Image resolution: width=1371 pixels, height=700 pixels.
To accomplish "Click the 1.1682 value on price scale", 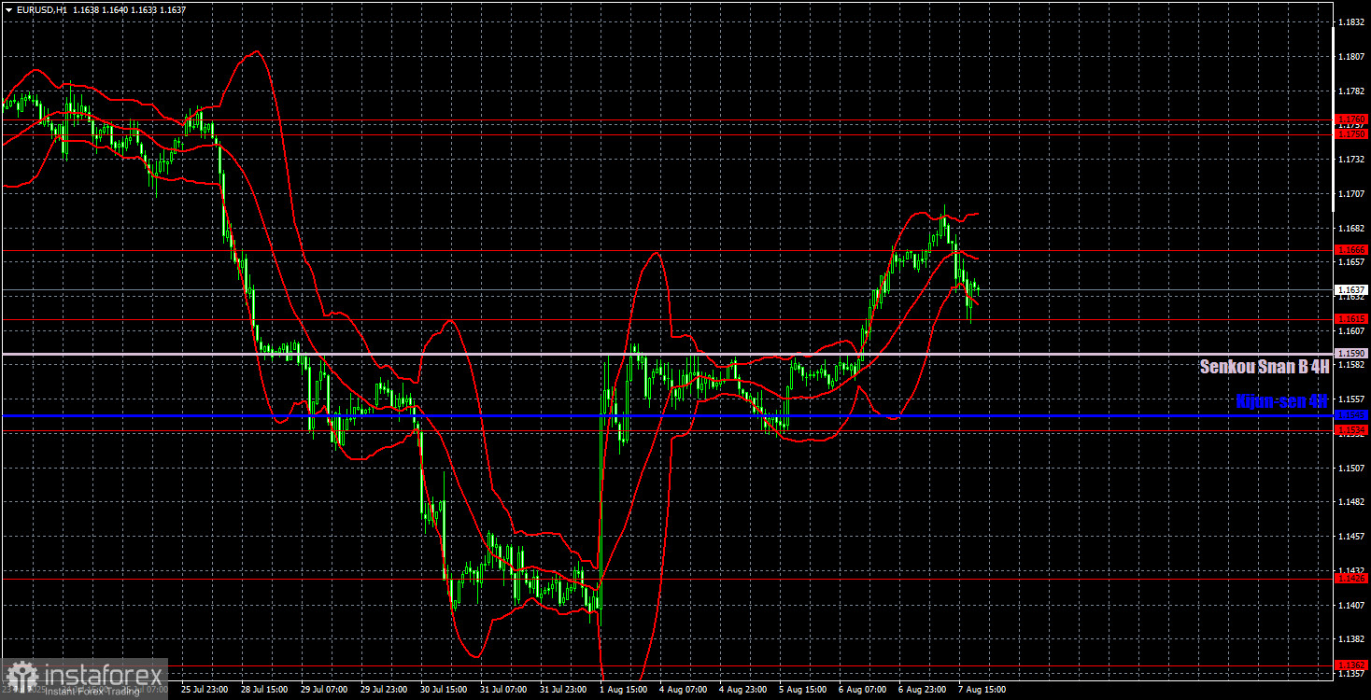I will [x=1350, y=229].
